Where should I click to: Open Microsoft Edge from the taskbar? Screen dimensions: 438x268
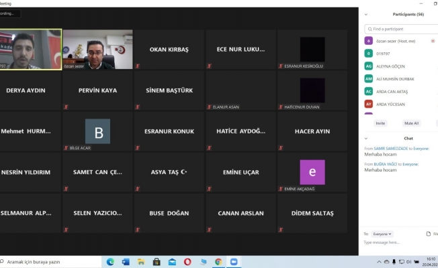point(109,261)
